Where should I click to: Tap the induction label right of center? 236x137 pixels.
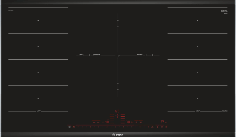[139, 55]
